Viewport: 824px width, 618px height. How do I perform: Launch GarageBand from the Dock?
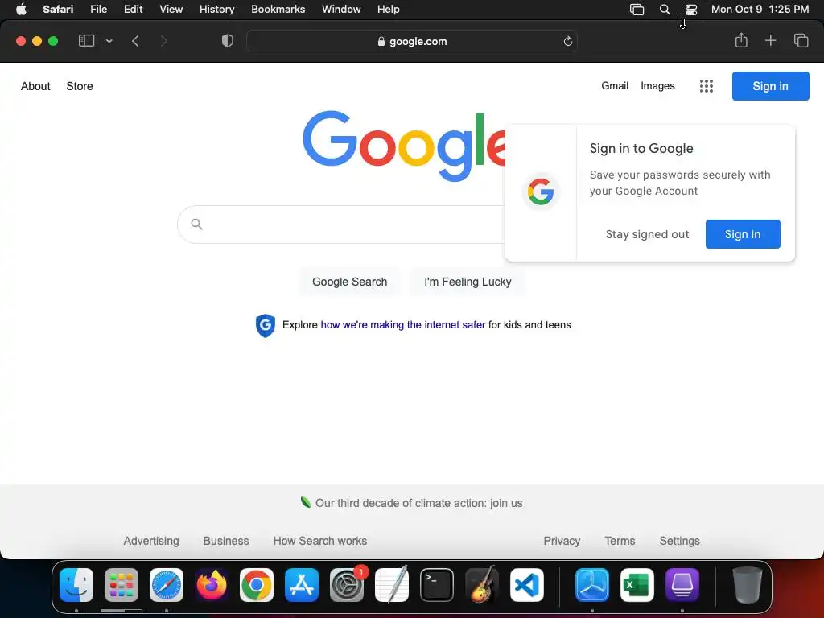(482, 585)
